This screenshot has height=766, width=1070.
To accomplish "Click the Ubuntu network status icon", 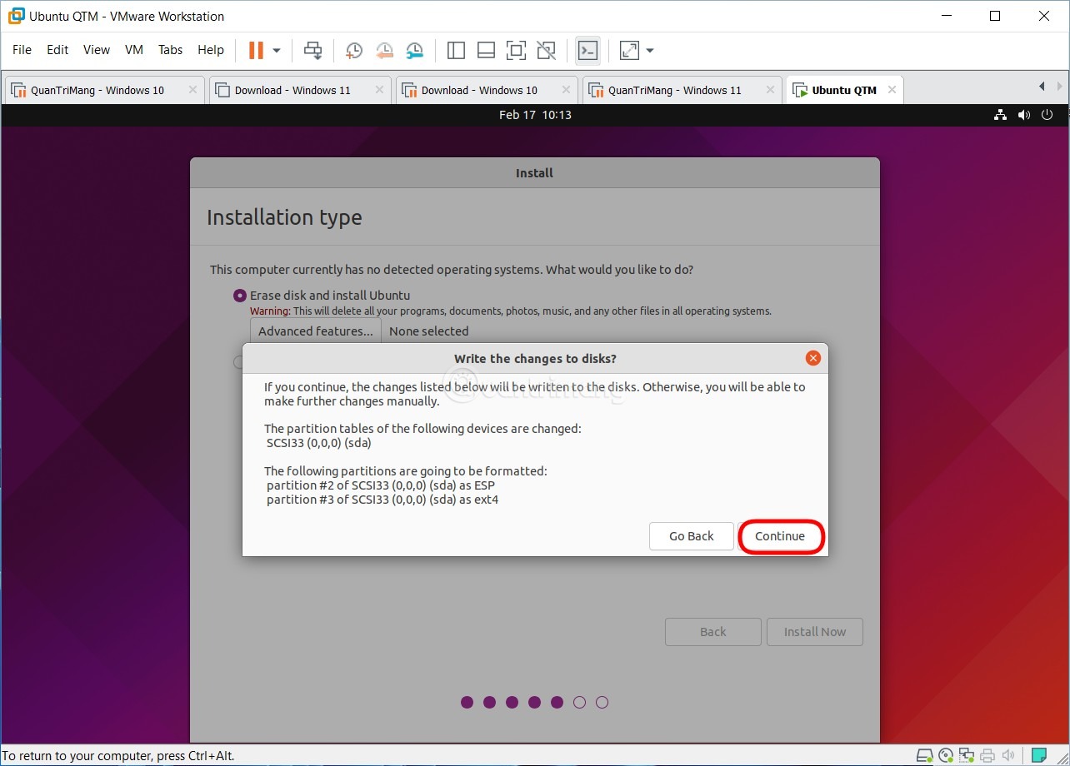I will point(1002,115).
